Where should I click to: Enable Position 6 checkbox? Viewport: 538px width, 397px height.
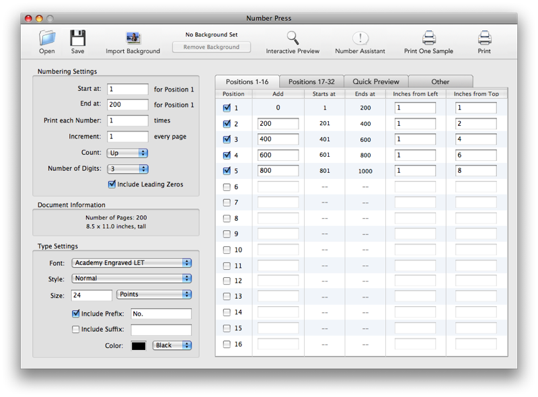pyautogui.click(x=227, y=187)
